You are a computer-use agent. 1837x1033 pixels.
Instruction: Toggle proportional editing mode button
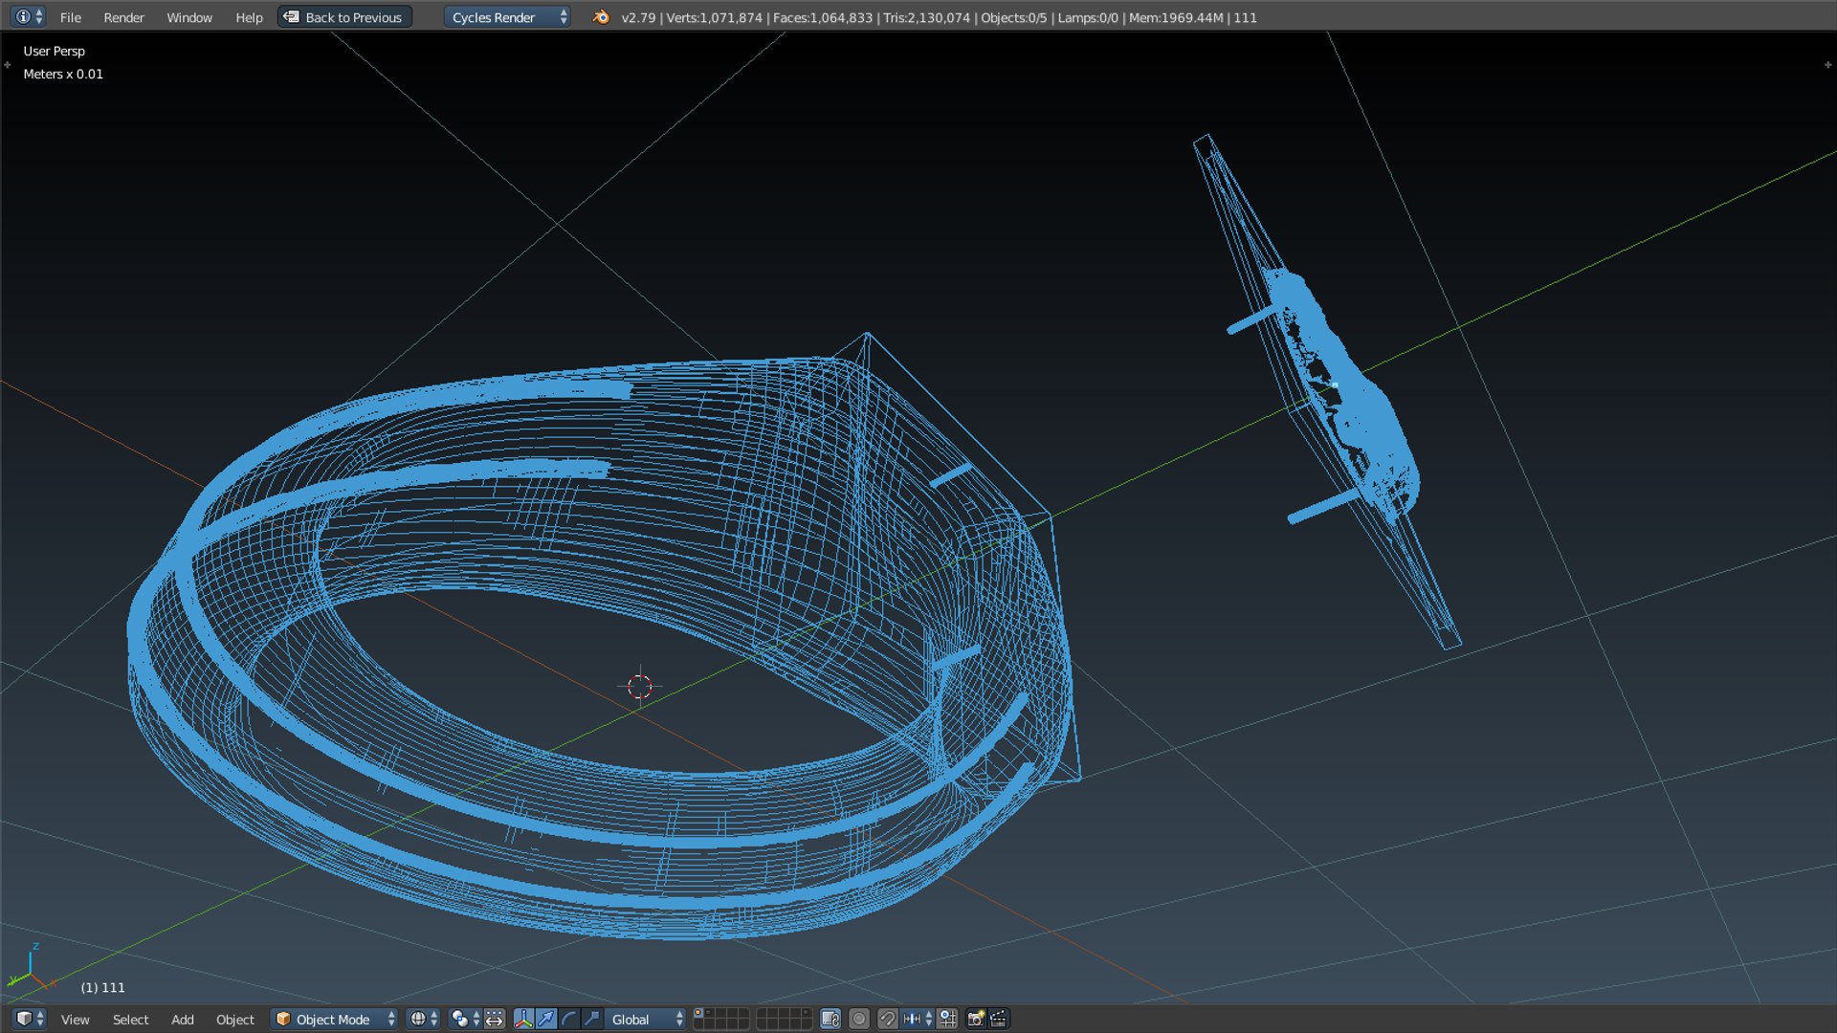tap(859, 1019)
